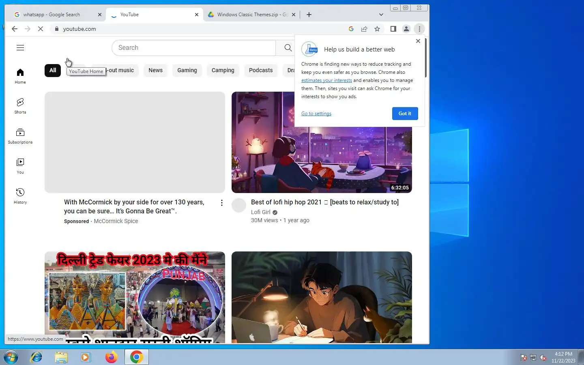The image size is (584, 365).
Task: Expand the Chrome tab search dropdown
Action: click(381, 15)
